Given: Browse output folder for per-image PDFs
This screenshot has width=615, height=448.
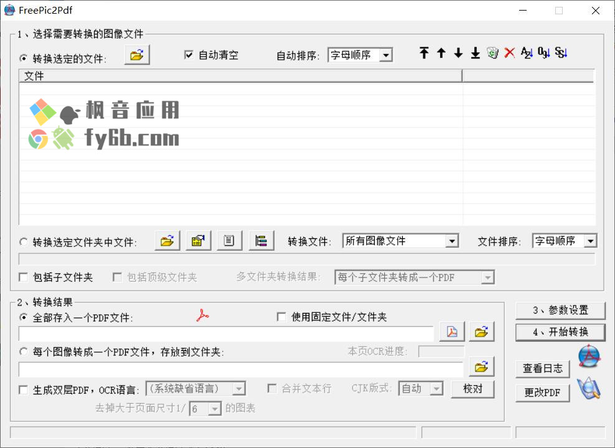Looking at the screenshot, I should (x=481, y=366).
